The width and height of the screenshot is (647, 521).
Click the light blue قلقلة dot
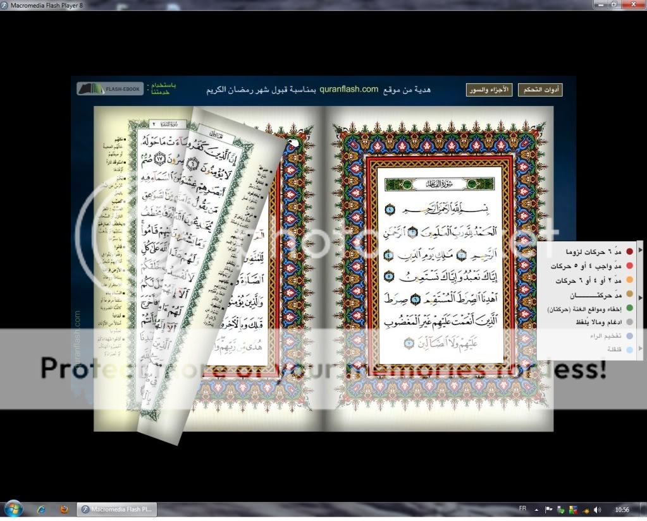630,350
